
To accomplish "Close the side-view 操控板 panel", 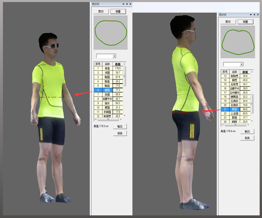I will coord(258,15).
